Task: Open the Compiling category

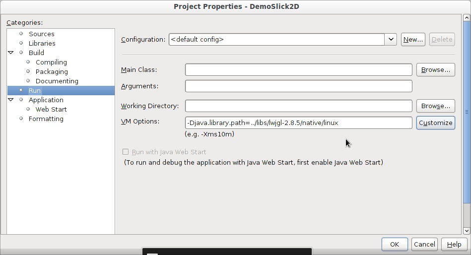Action: [51, 62]
